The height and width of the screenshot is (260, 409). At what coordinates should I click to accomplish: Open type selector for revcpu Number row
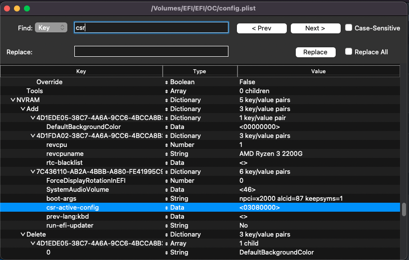(167, 145)
